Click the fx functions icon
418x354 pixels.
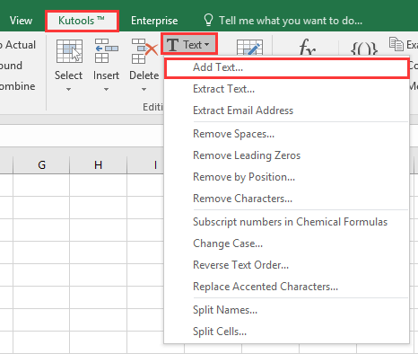click(x=307, y=47)
